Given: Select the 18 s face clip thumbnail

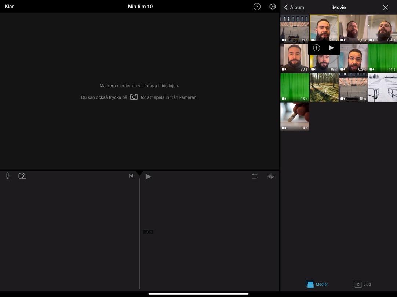Looking at the screenshot, I should pyautogui.click(x=324, y=64).
